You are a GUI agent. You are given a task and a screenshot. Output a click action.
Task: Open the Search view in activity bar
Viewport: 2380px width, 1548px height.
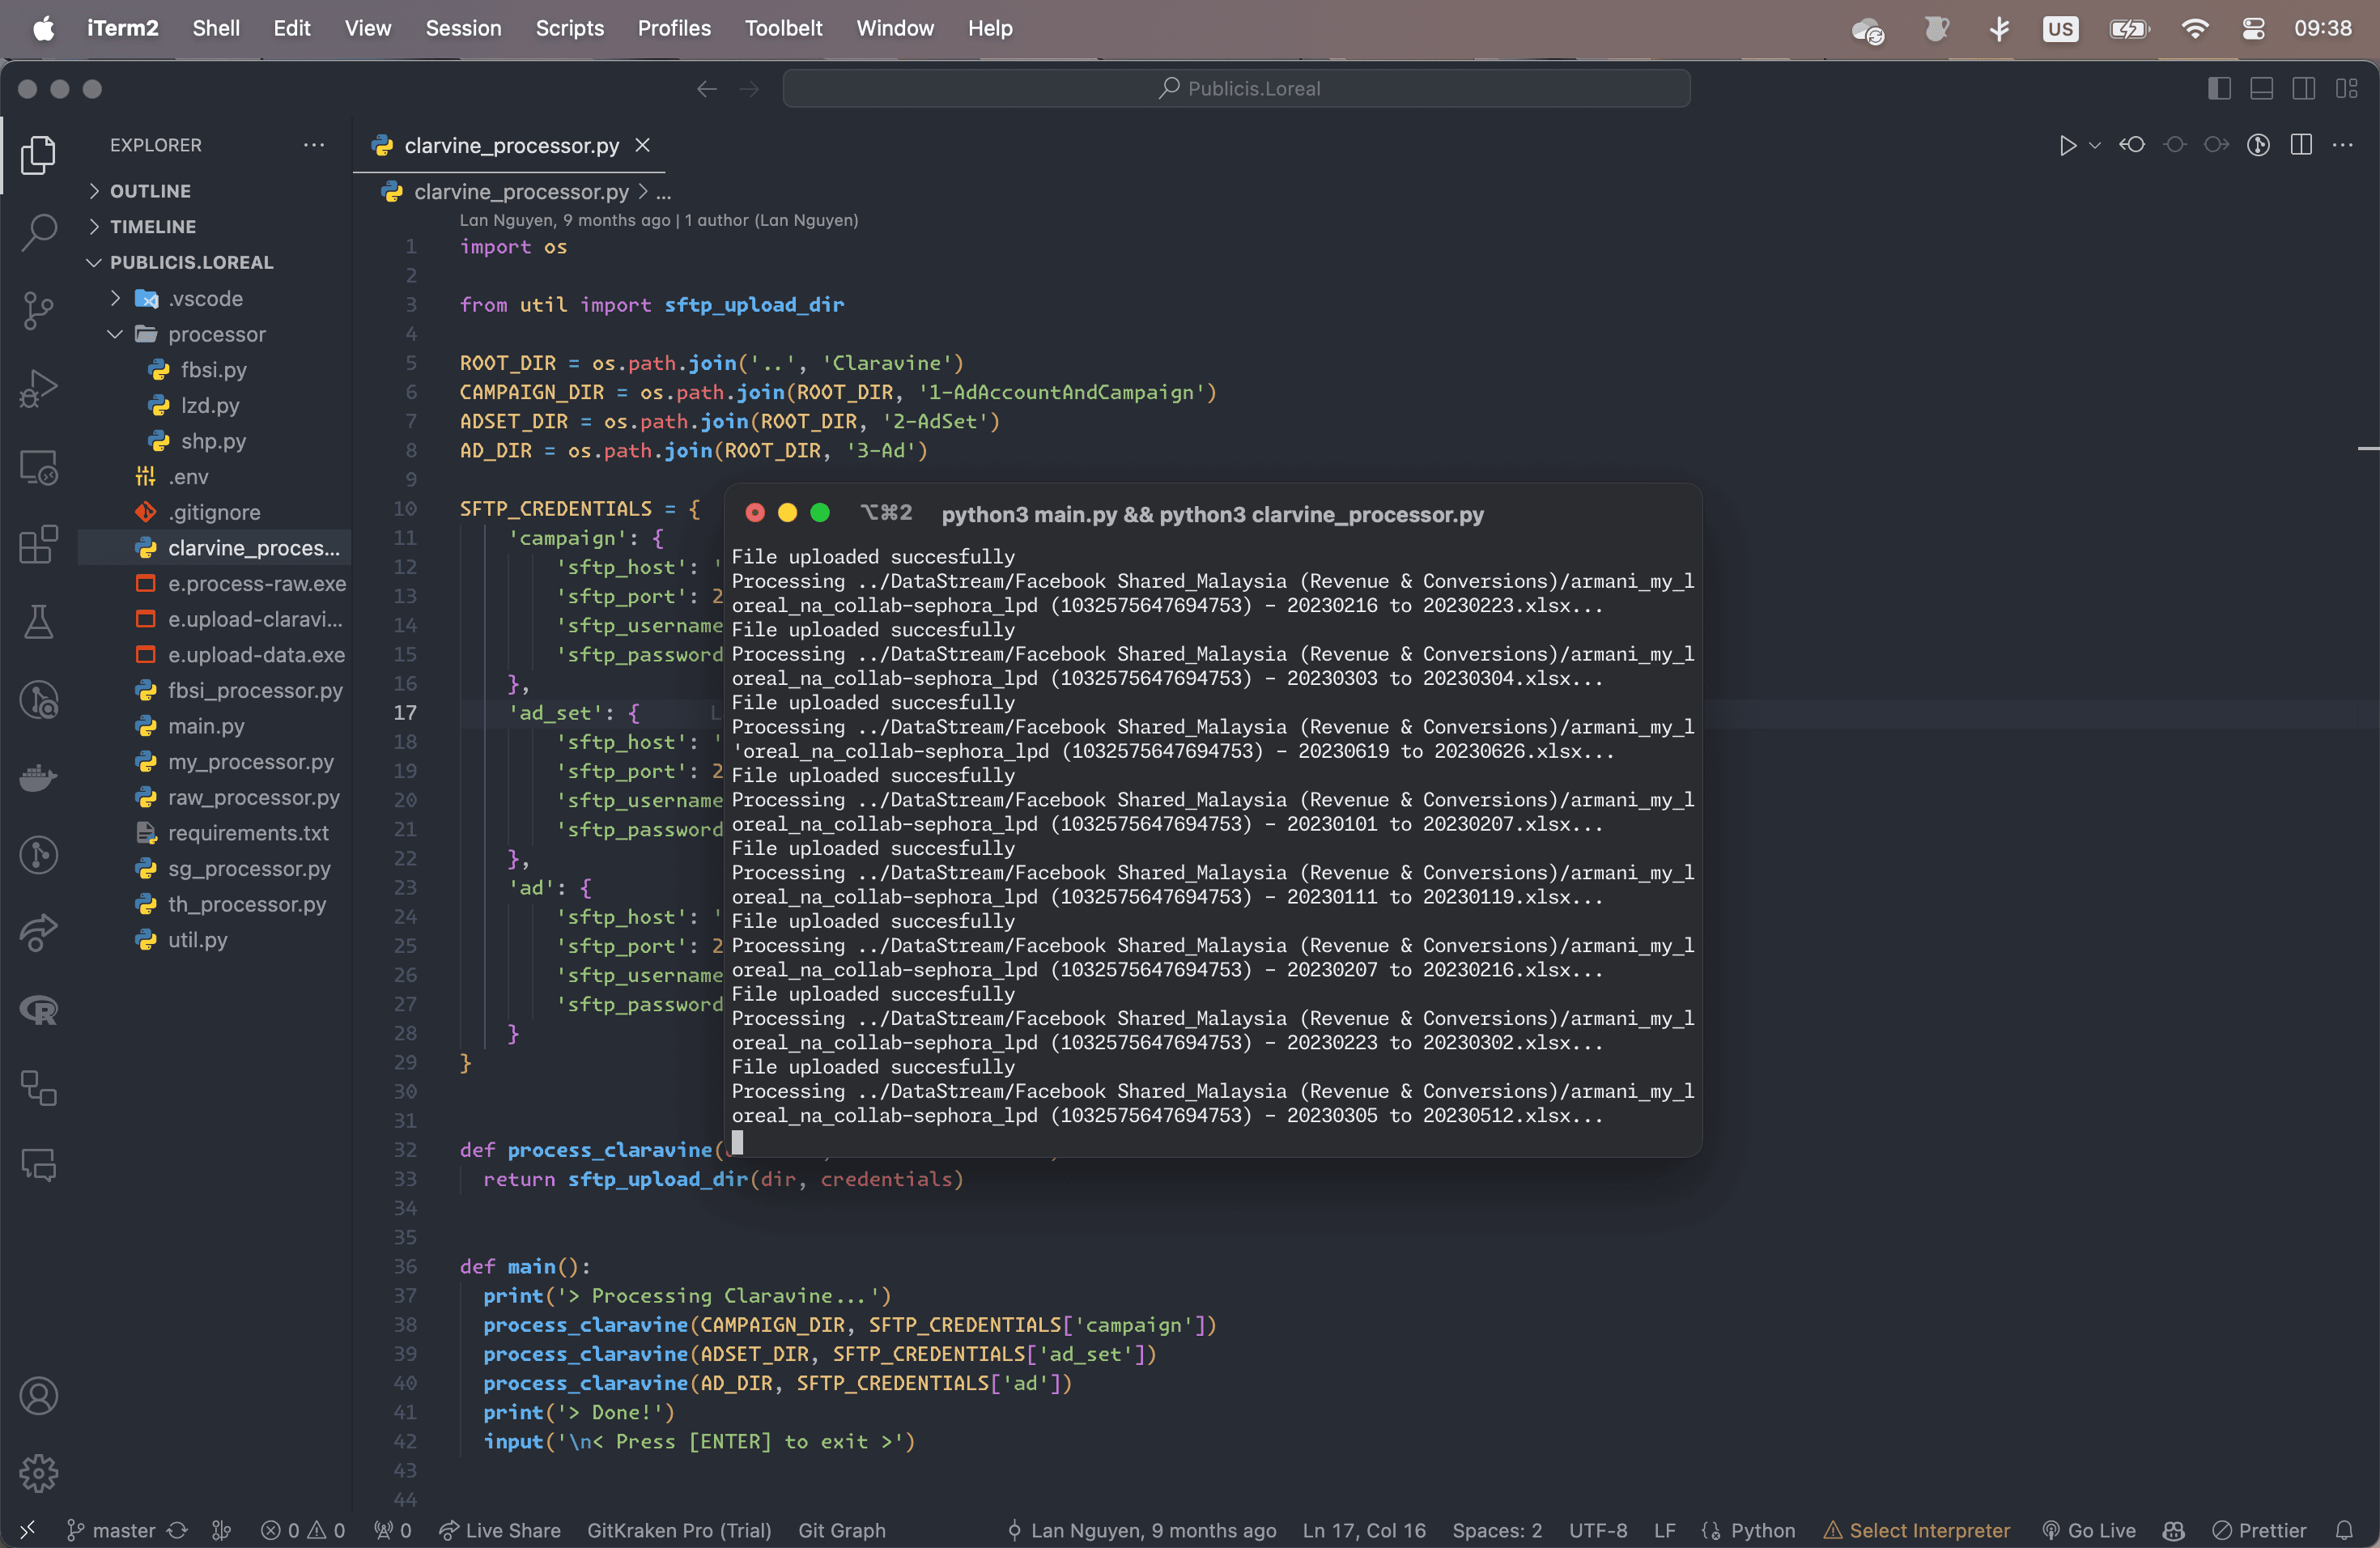point(38,232)
